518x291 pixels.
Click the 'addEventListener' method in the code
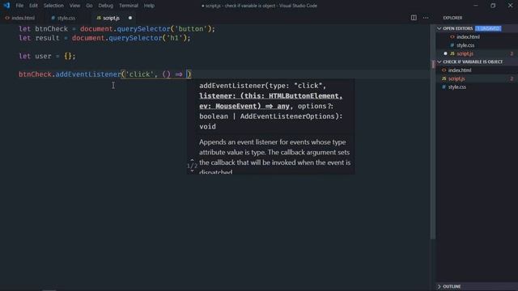(x=88, y=74)
